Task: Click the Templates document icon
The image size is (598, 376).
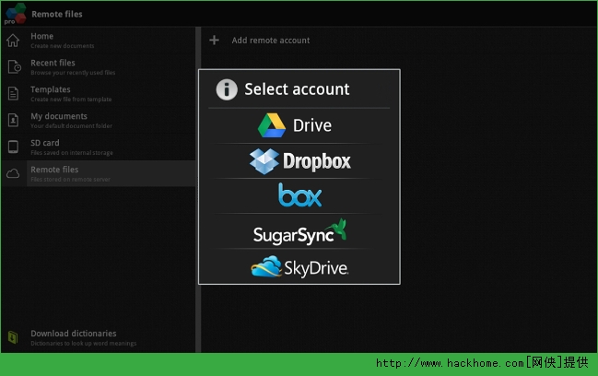Action: (x=14, y=93)
